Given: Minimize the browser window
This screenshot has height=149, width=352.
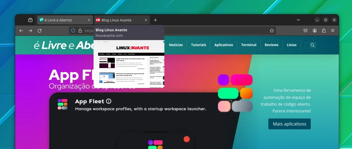Looking at the screenshot, I should coord(317,20).
